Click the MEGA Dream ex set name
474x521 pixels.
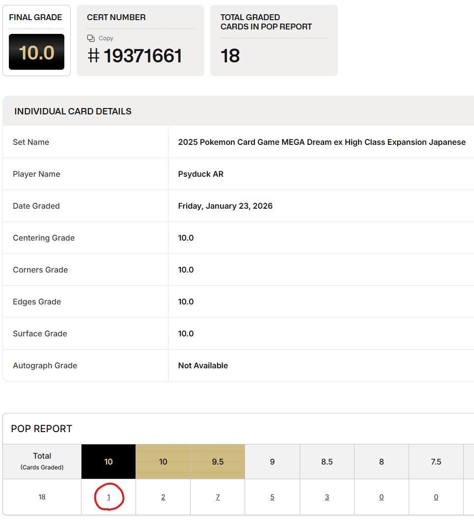click(322, 142)
